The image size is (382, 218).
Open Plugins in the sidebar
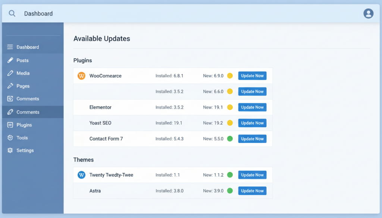click(x=33, y=125)
